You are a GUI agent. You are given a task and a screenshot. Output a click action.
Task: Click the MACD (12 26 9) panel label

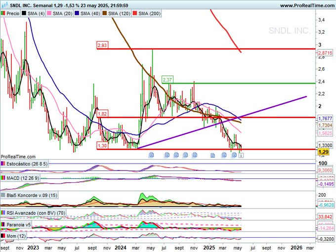click(23, 178)
